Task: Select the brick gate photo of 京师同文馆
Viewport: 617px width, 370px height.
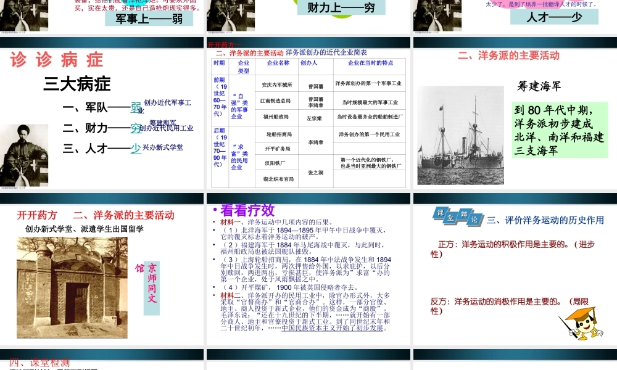Action: (72, 287)
